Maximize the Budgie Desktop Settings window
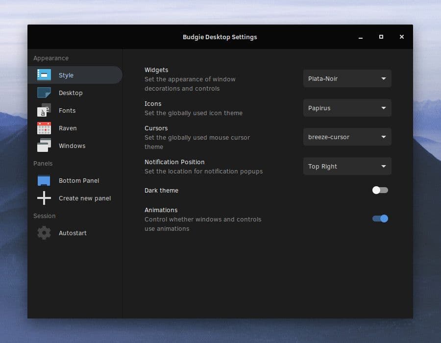 point(381,37)
